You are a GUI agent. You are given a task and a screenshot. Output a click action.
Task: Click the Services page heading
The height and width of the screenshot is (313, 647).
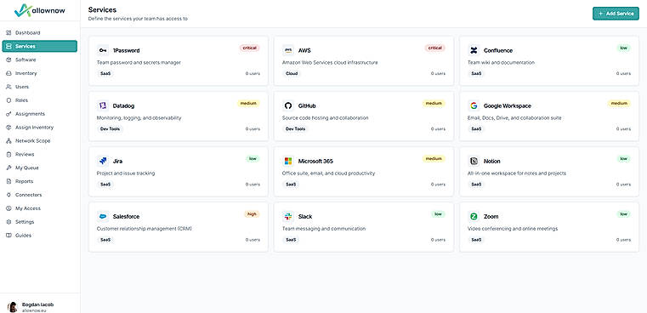tap(102, 9)
